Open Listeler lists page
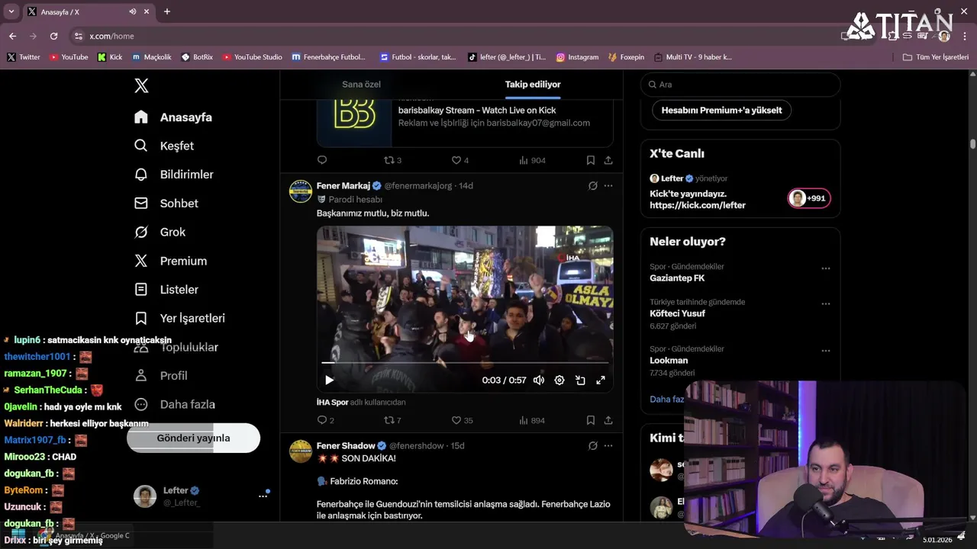977x549 pixels. point(166,290)
